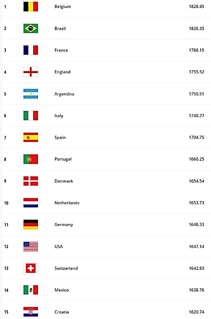Open the Italy team link
The height and width of the screenshot is (319, 211).
pyautogui.click(x=59, y=116)
